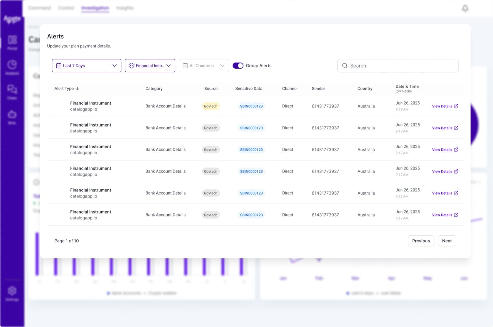Click the calendar icon beside All Countries
Image resolution: width=493 pixels, height=327 pixels.
pyautogui.click(x=185, y=66)
